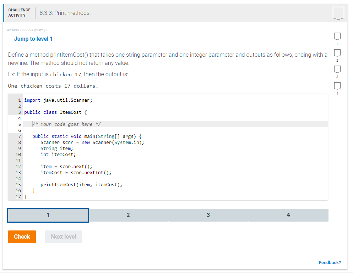The width and height of the screenshot is (353, 273).
Task: Switch to level 3 progress segment
Action: click(208, 215)
